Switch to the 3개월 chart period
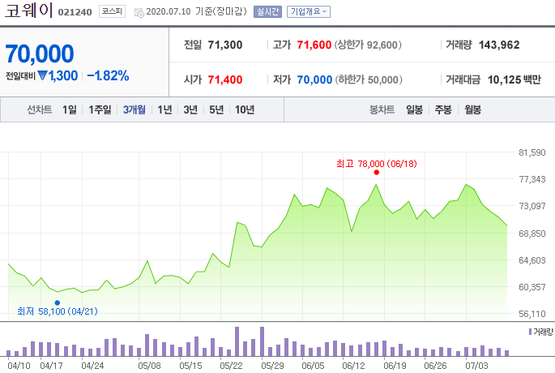 pos(134,109)
